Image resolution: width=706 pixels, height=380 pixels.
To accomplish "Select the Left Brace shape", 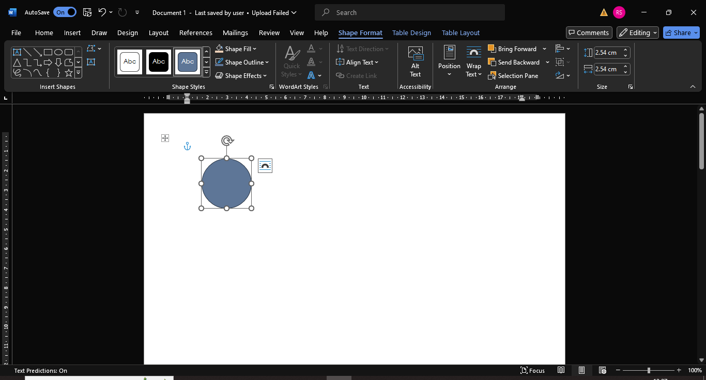I will point(48,73).
